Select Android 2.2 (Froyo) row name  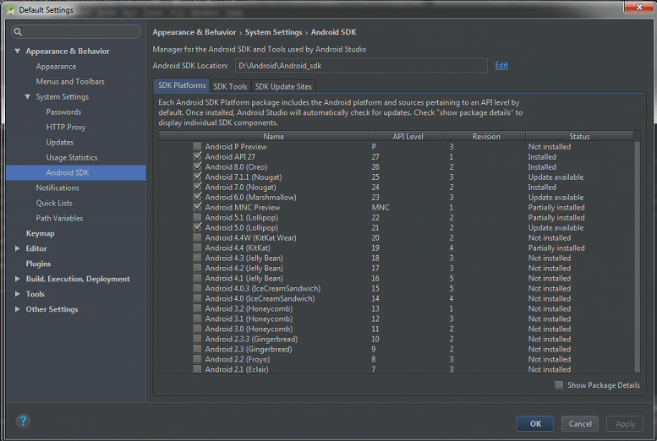238,359
